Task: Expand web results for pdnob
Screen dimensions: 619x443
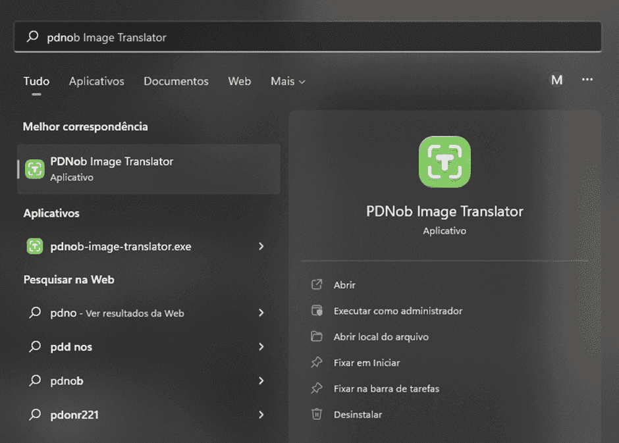Action: 261,380
